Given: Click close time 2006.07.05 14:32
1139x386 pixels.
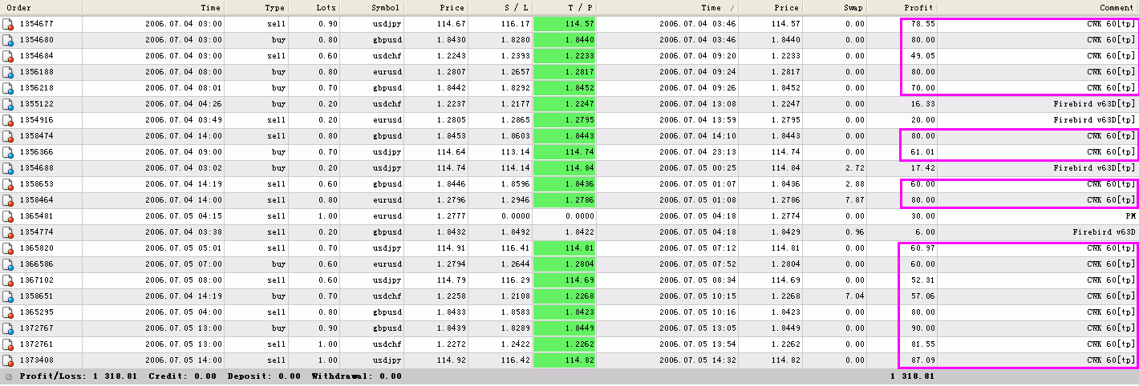Looking at the screenshot, I should pos(696,360).
